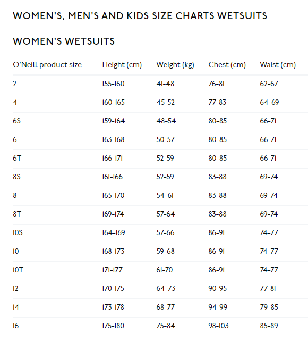308x349 pixels.
Task: Select weight value 64-73
Action: (166, 288)
